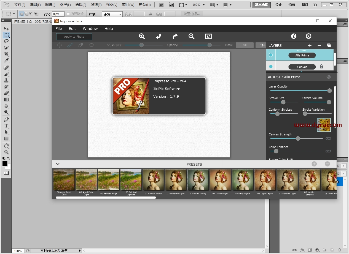Open Impresso Window menu
The width and height of the screenshot is (349, 254).
pos(90,29)
